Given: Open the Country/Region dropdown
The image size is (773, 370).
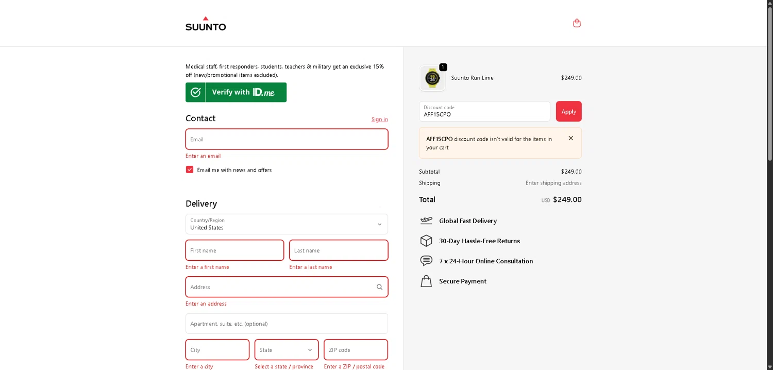Looking at the screenshot, I should [287, 224].
